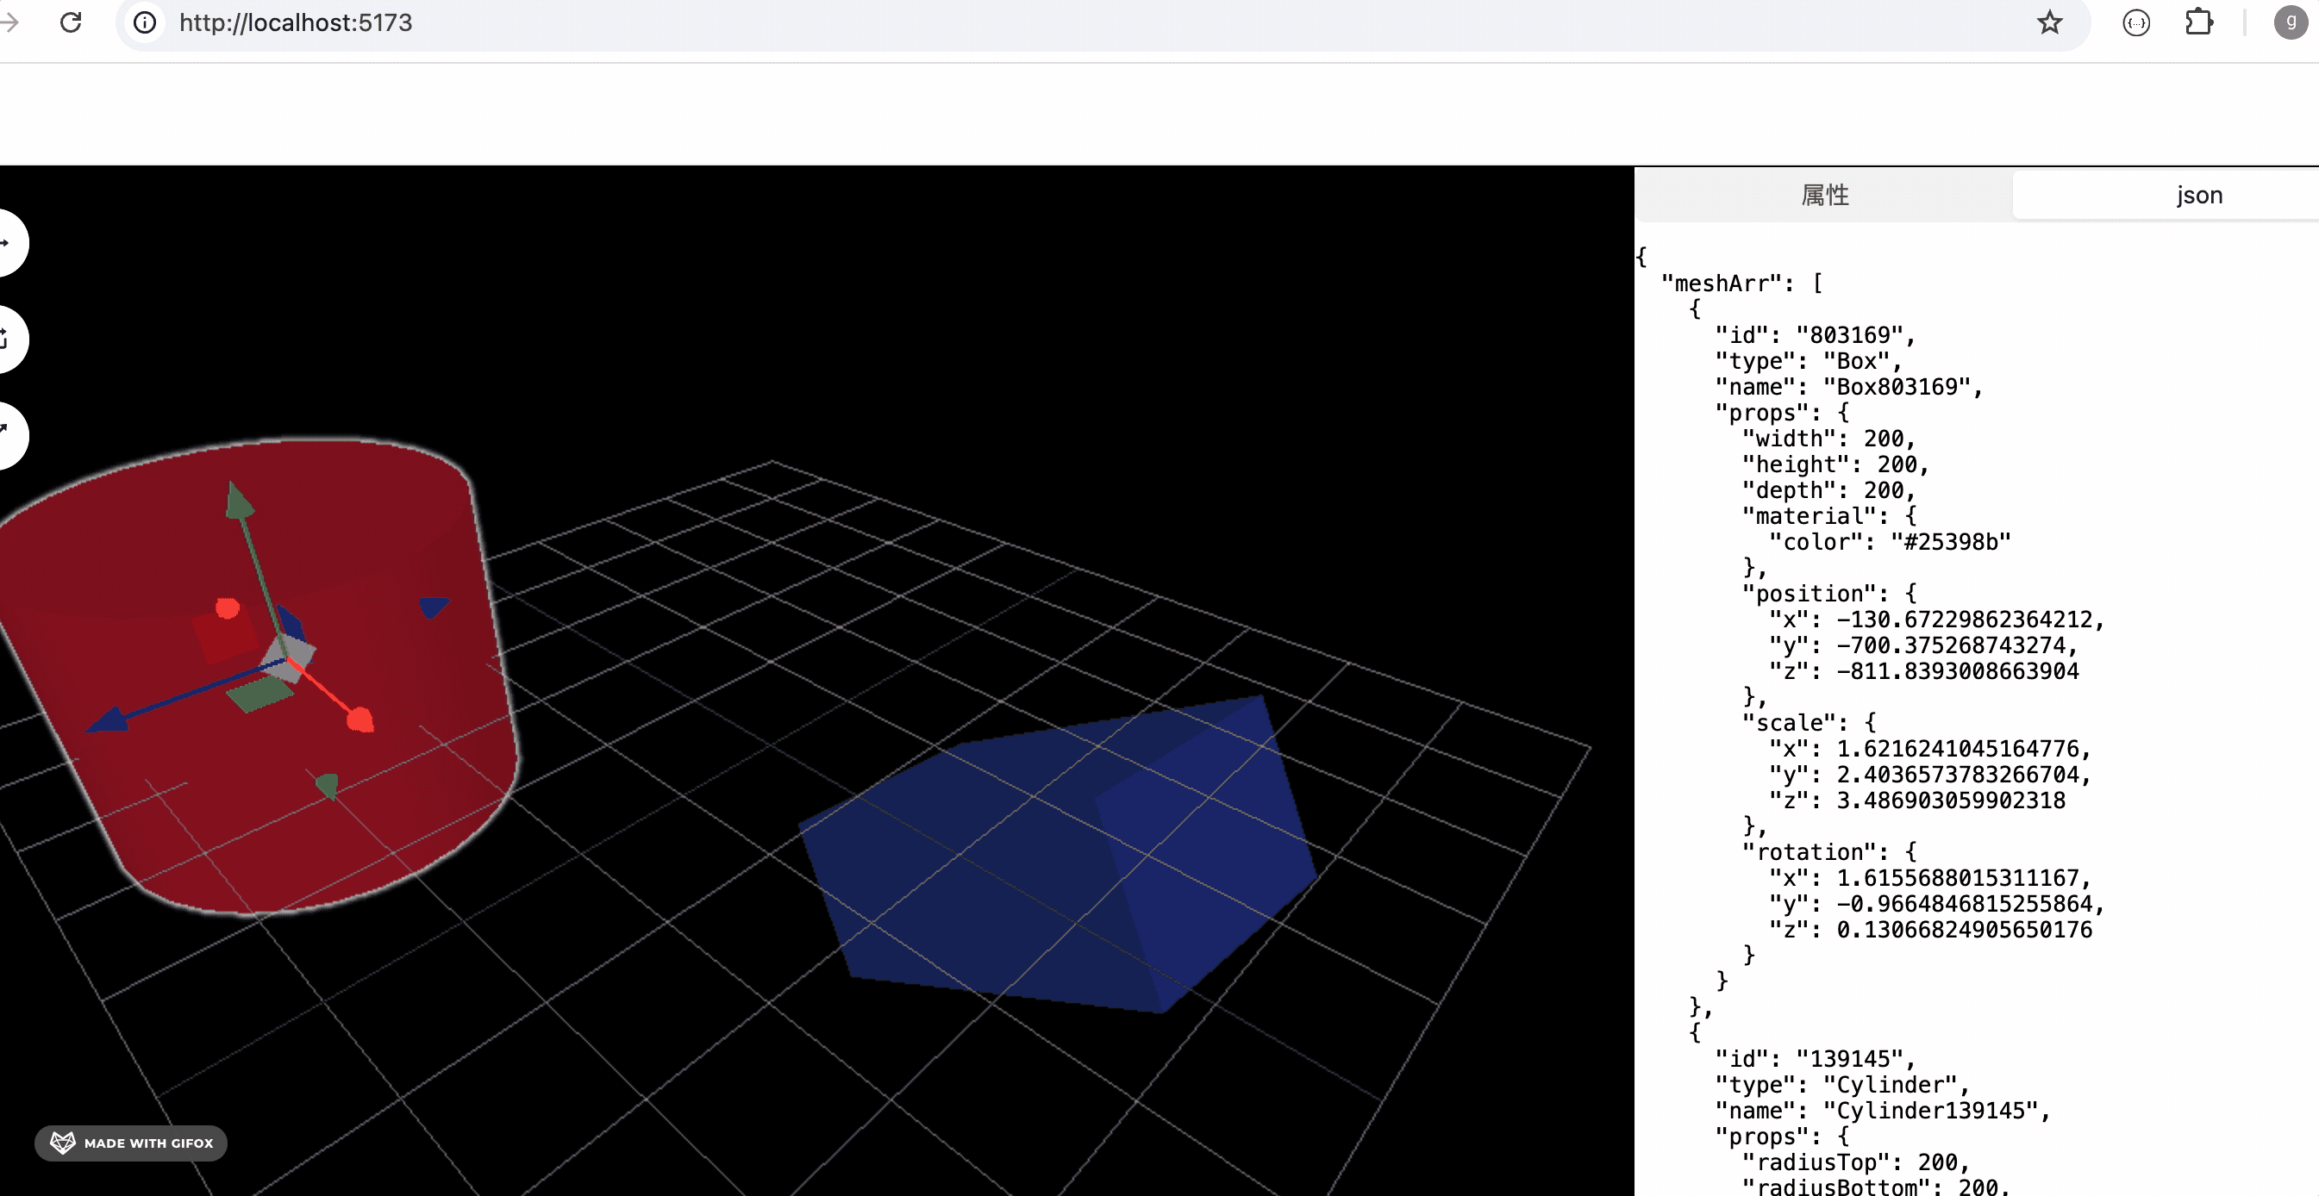This screenshot has width=2319, height=1196.
Task: Open the profile avatar labeled g
Action: coord(2291,22)
